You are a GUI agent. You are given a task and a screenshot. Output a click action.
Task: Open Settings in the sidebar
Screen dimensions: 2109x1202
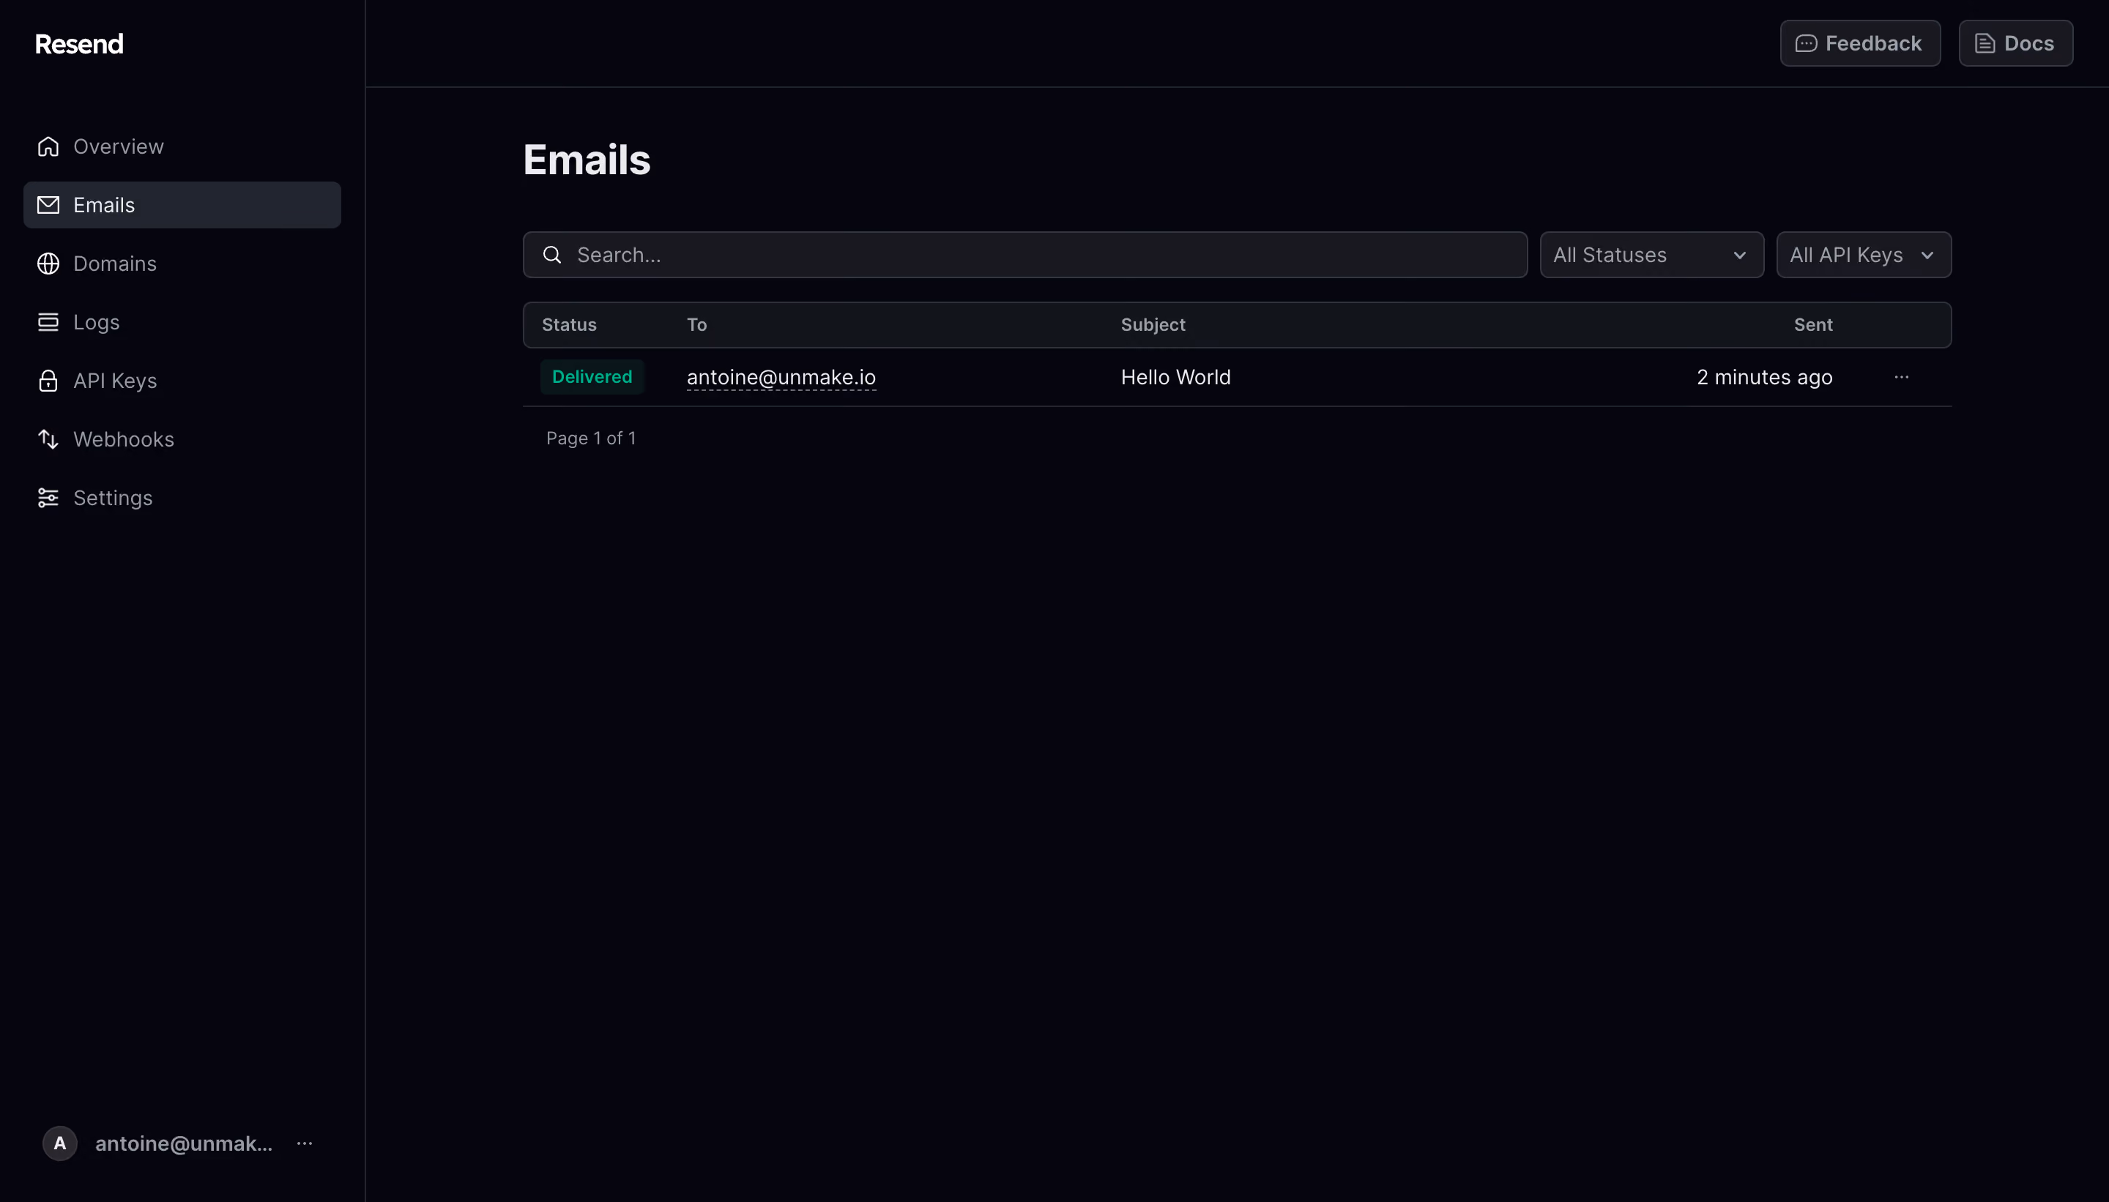pos(113,498)
